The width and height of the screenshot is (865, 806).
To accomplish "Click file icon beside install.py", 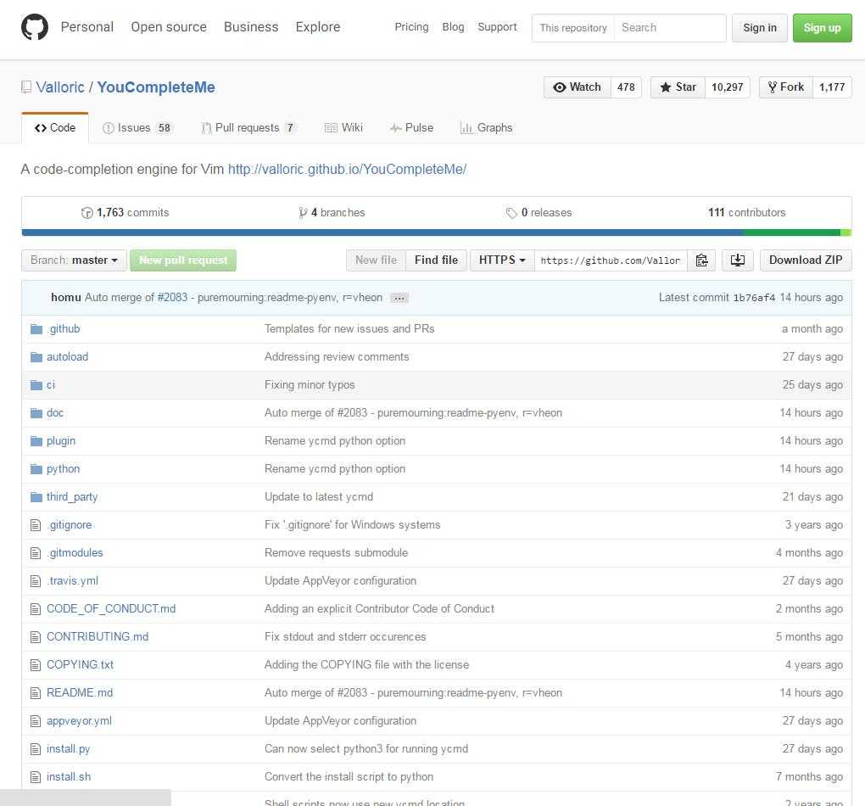I will tap(36, 749).
